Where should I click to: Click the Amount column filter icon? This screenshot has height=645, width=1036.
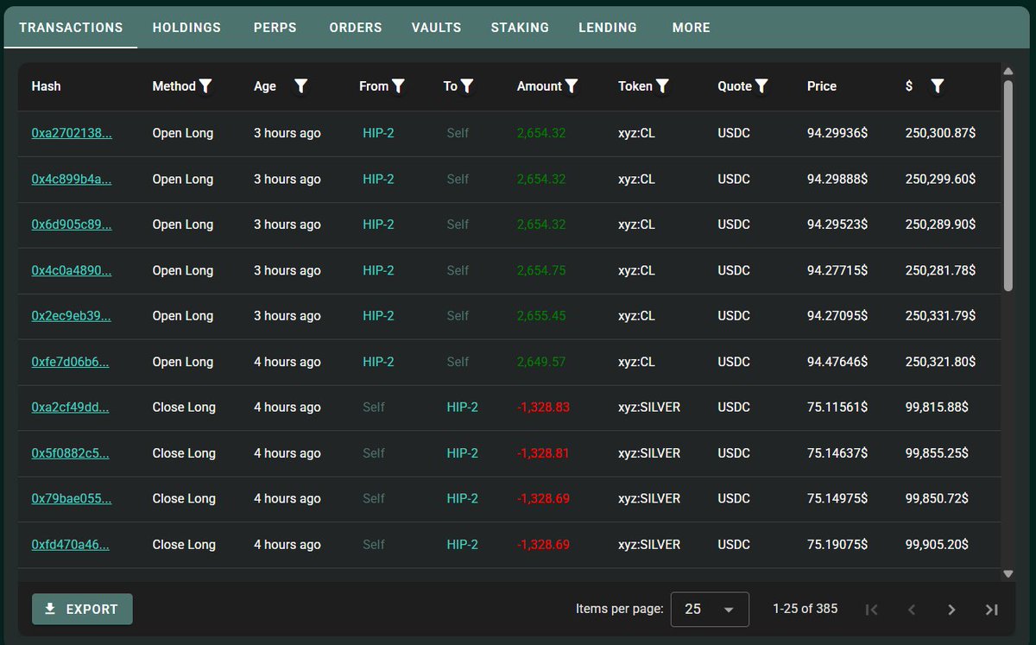click(x=572, y=85)
